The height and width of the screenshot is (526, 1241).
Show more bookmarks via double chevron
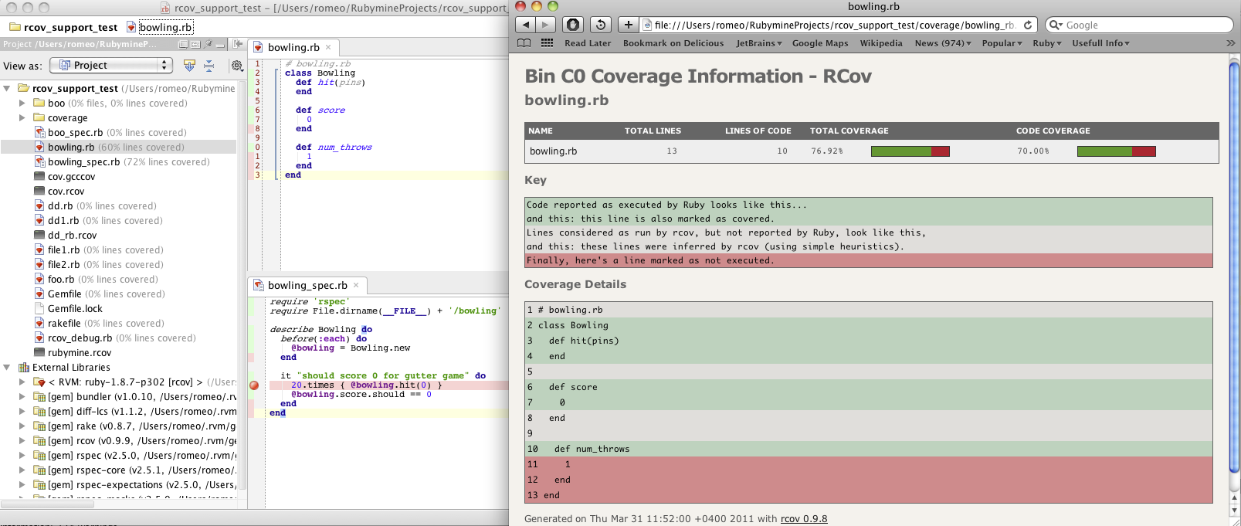[x=1230, y=43]
